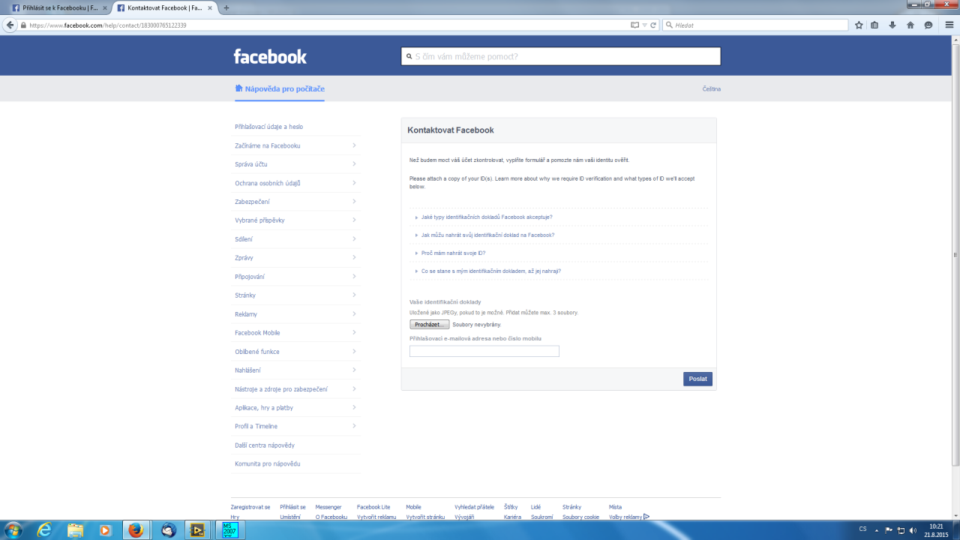Click the taskbar clock showing 10:21

[935, 529]
